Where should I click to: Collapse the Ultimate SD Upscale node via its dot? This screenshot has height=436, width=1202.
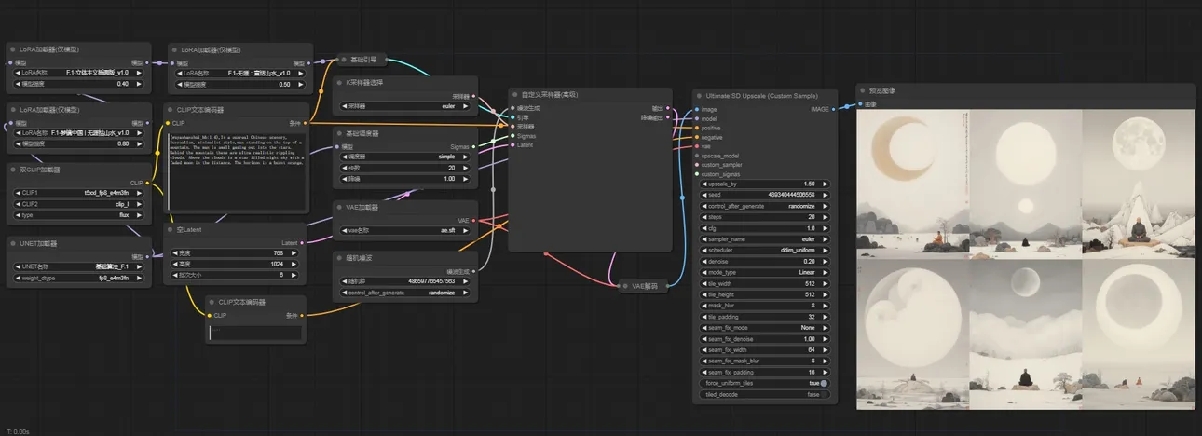[x=701, y=95]
